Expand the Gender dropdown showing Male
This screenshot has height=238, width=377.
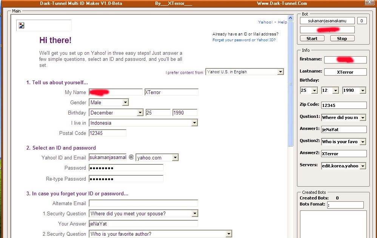(109, 102)
